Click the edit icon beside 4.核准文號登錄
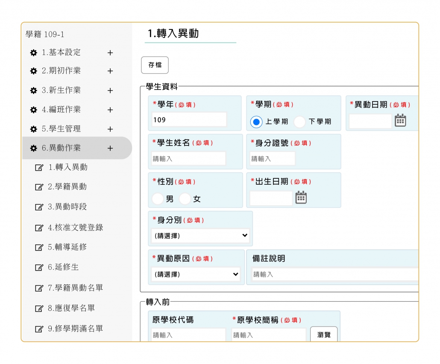 click(39, 228)
